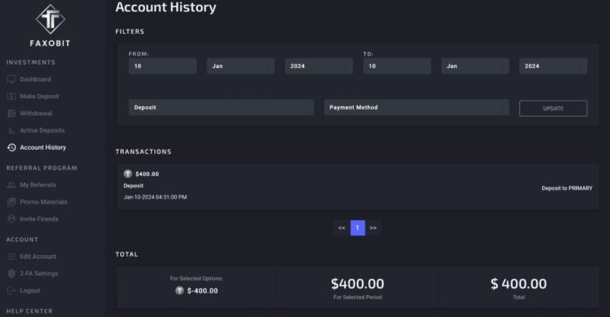Open the FROM month dropdown
610x317 pixels.
241,66
